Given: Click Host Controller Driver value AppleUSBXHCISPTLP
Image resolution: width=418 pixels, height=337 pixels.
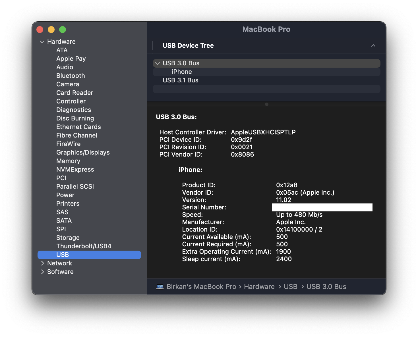Looking at the screenshot, I should pos(263,132).
